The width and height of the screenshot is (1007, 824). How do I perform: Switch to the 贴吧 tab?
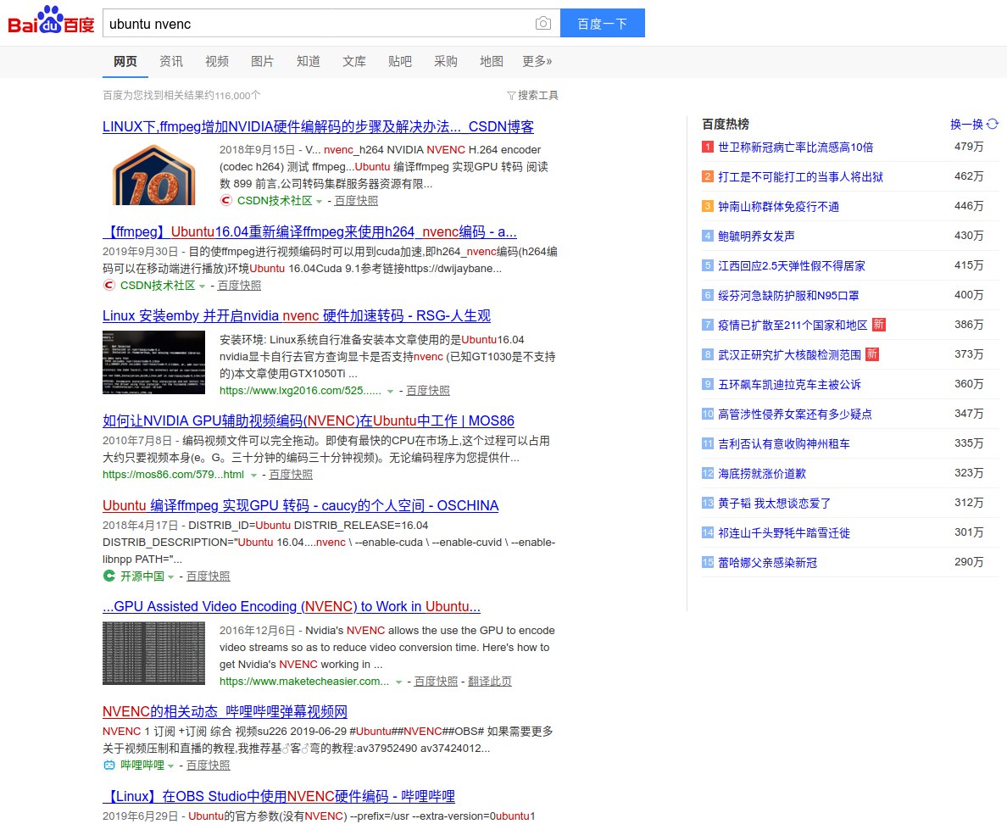tap(399, 61)
